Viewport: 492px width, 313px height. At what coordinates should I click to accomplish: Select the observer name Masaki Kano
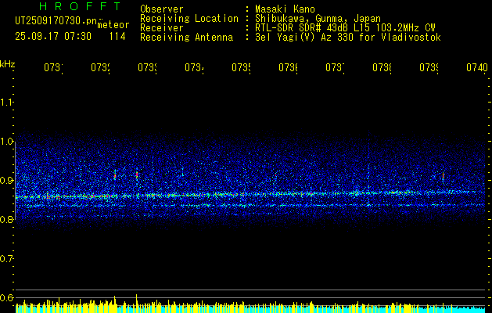285,9
